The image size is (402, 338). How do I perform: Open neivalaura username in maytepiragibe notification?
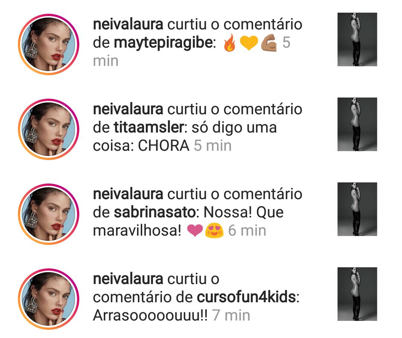[128, 24]
